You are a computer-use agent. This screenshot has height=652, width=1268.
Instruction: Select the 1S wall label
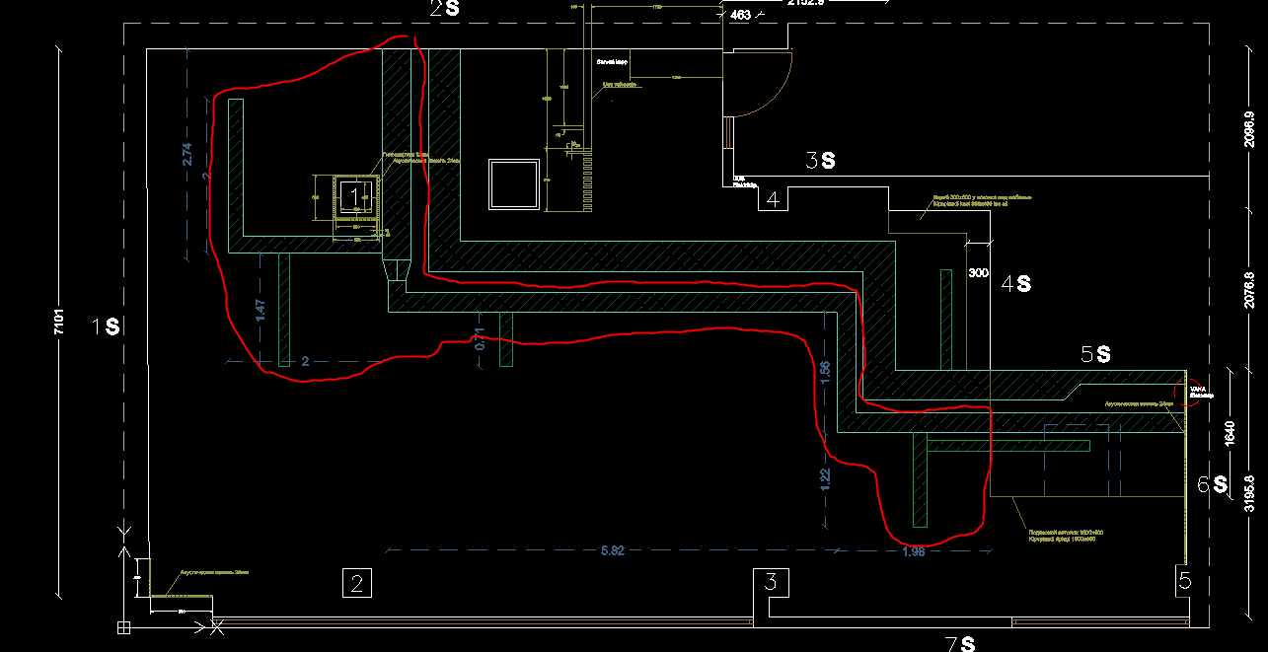coord(107,326)
